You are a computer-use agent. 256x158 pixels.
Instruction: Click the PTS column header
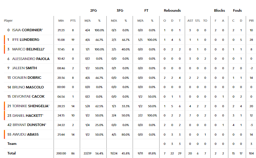[x=73, y=21]
